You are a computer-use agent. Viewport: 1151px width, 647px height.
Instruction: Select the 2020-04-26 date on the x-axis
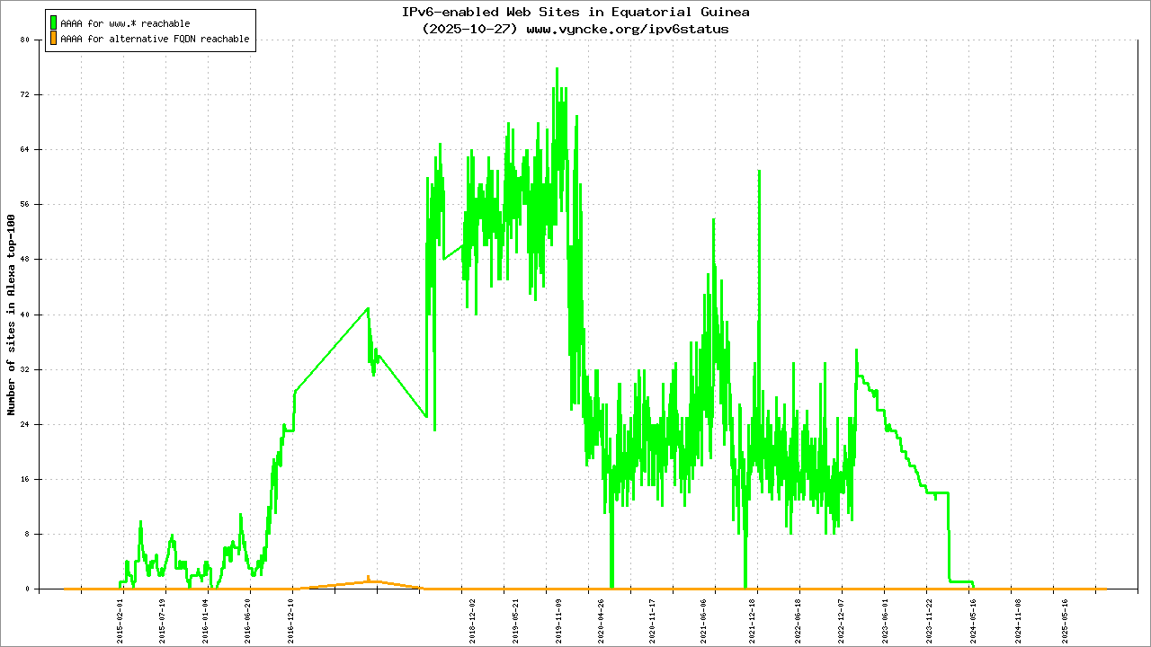pyautogui.click(x=600, y=619)
